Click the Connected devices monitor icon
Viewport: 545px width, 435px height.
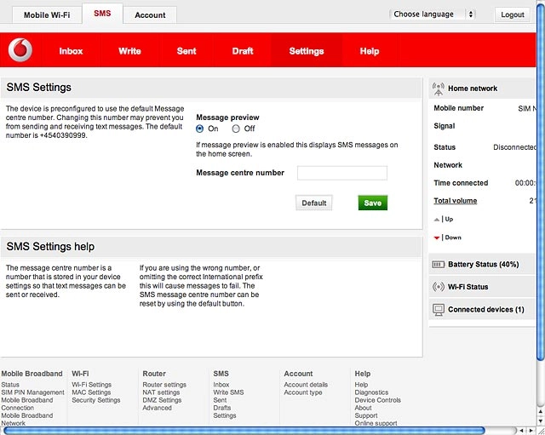point(439,309)
